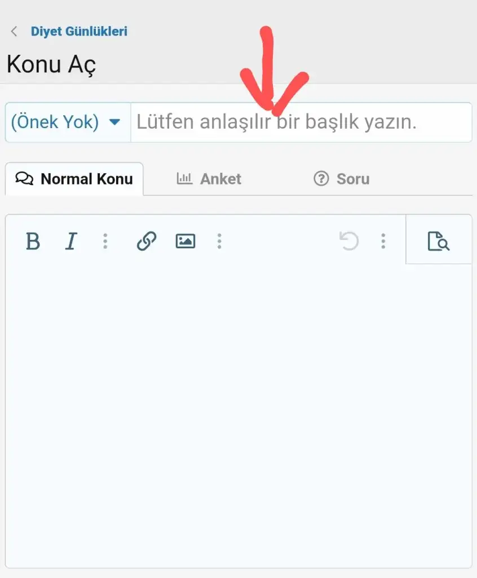Switch to the Anket tab
477x578 pixels.
coord(209,179)
